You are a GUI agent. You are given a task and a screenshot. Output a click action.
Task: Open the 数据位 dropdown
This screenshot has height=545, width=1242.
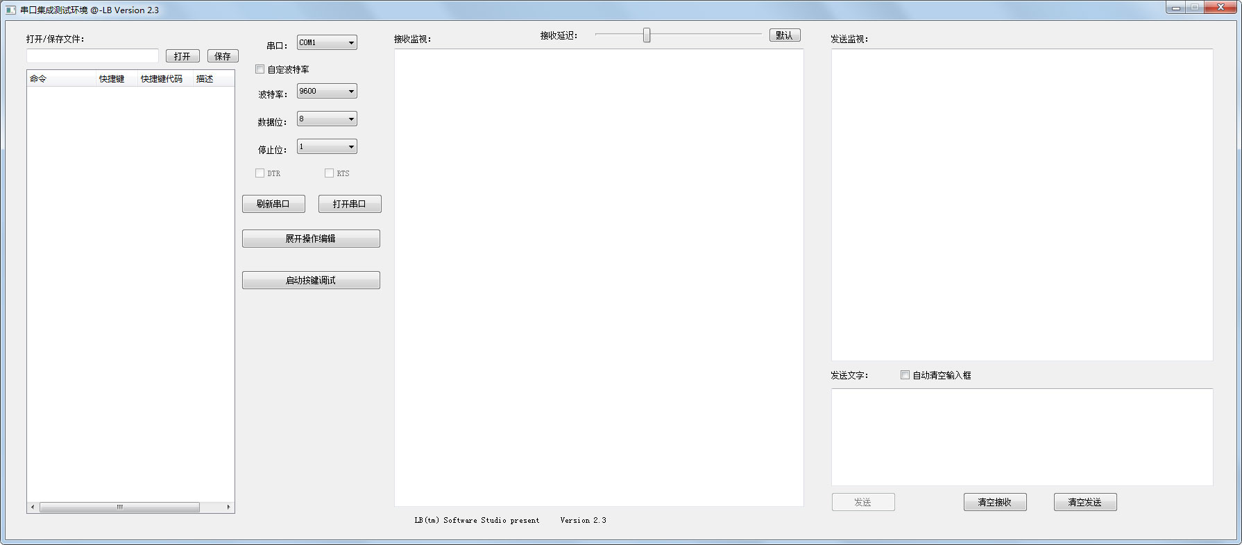(327, 119)
